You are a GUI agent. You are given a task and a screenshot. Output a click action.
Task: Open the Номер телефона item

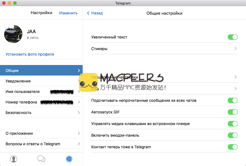[x=41, y=102]
